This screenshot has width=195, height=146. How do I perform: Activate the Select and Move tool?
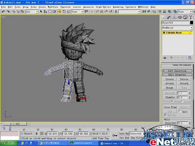(x=60, y=12)
